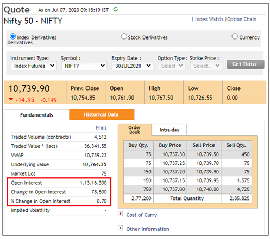
Task: Click the Get Data button
Action: [246, 64]
